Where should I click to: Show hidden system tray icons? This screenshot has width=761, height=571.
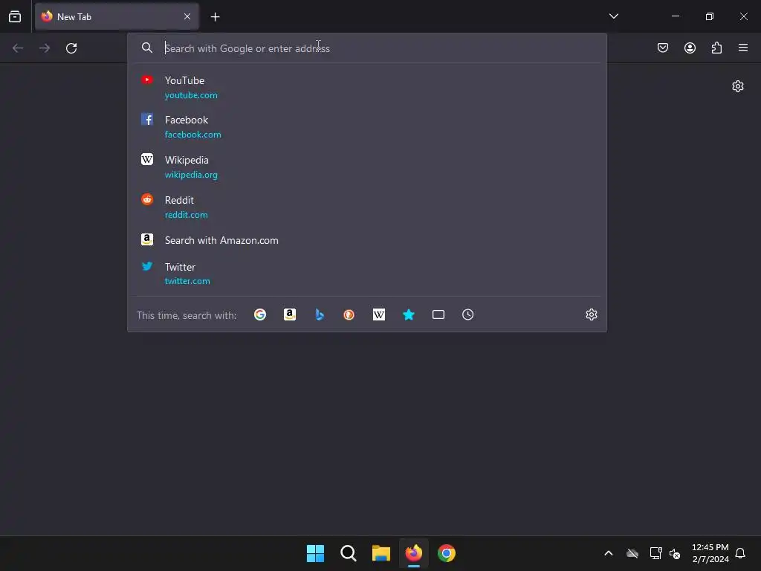[608, 553]
